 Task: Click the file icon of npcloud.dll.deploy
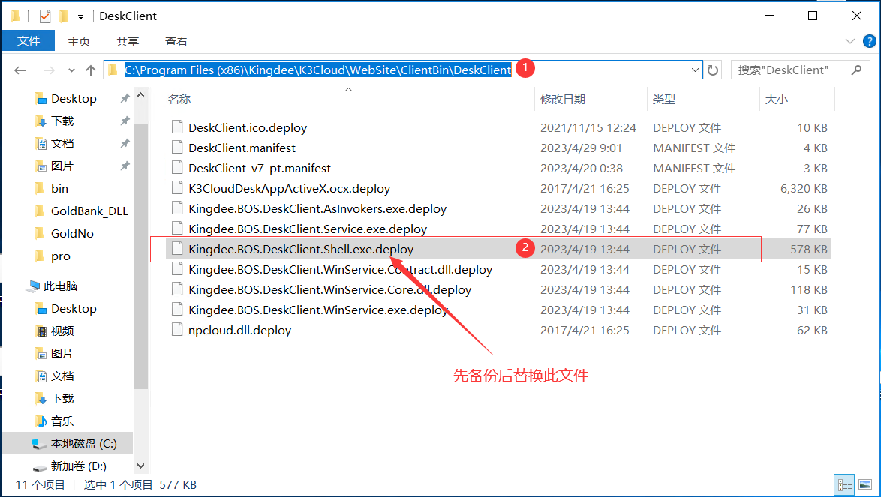(177, 330)
